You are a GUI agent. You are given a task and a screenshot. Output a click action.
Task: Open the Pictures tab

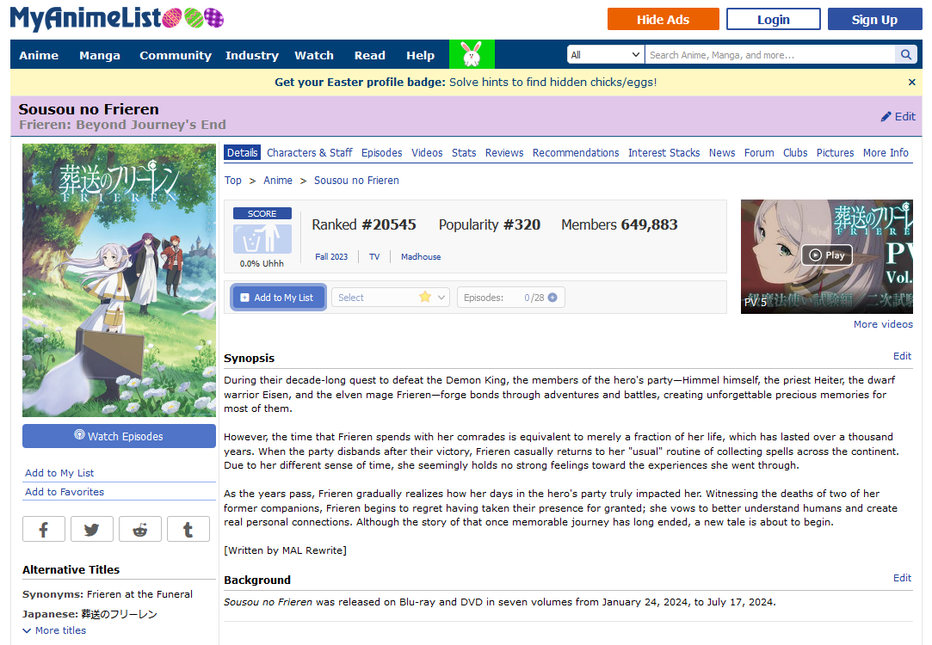(x=835, y=152)
